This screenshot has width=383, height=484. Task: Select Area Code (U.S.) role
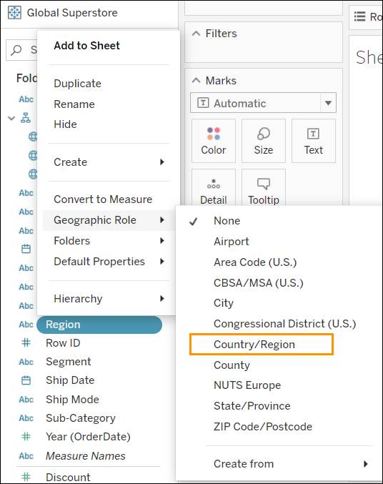click(x=255, y=262)
